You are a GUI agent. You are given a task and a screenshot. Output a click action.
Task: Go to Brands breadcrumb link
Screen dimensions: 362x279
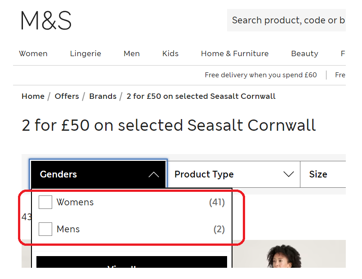coord(103,96)
